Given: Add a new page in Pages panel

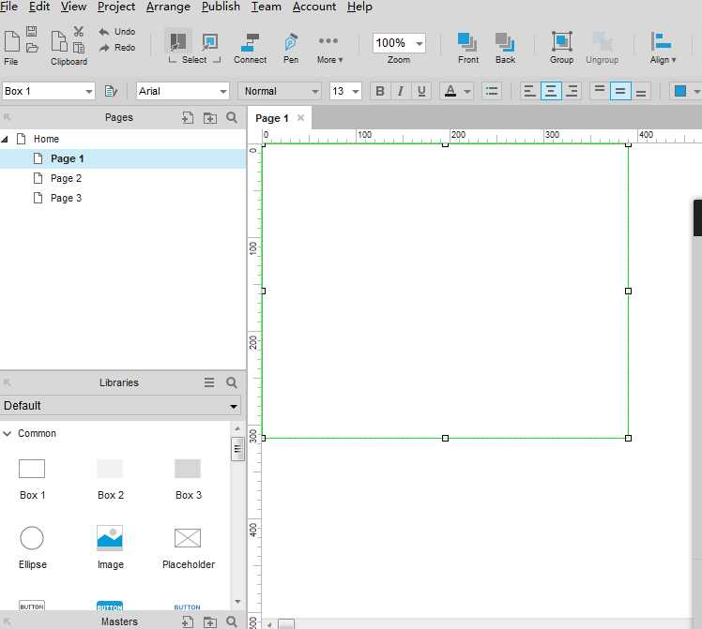Looking at the screenshot, I should click(188, 118).
